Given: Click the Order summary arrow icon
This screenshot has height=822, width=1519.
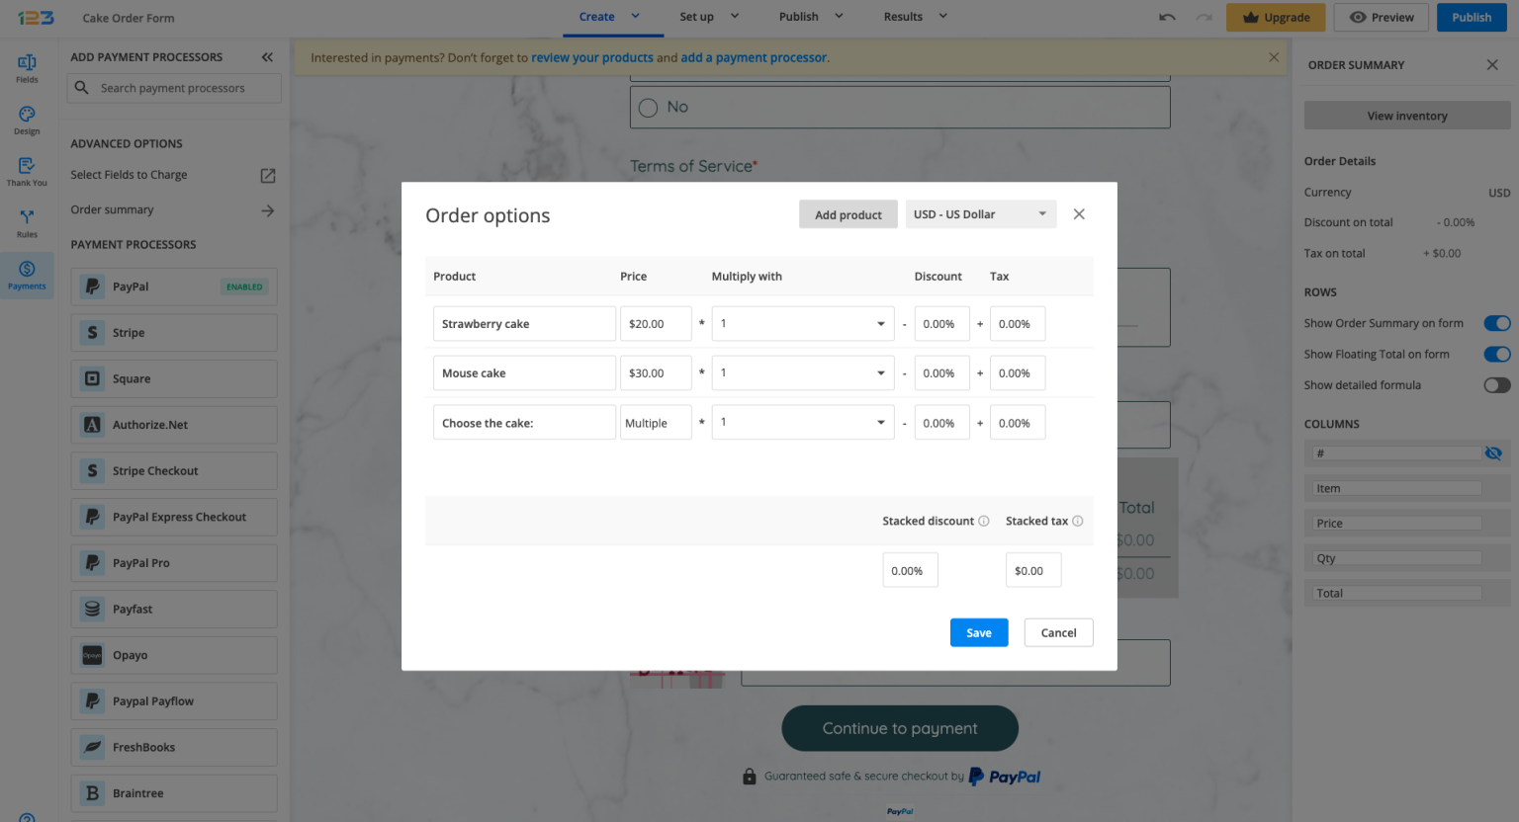Looking at the screenshot, I should pos(267,210).
